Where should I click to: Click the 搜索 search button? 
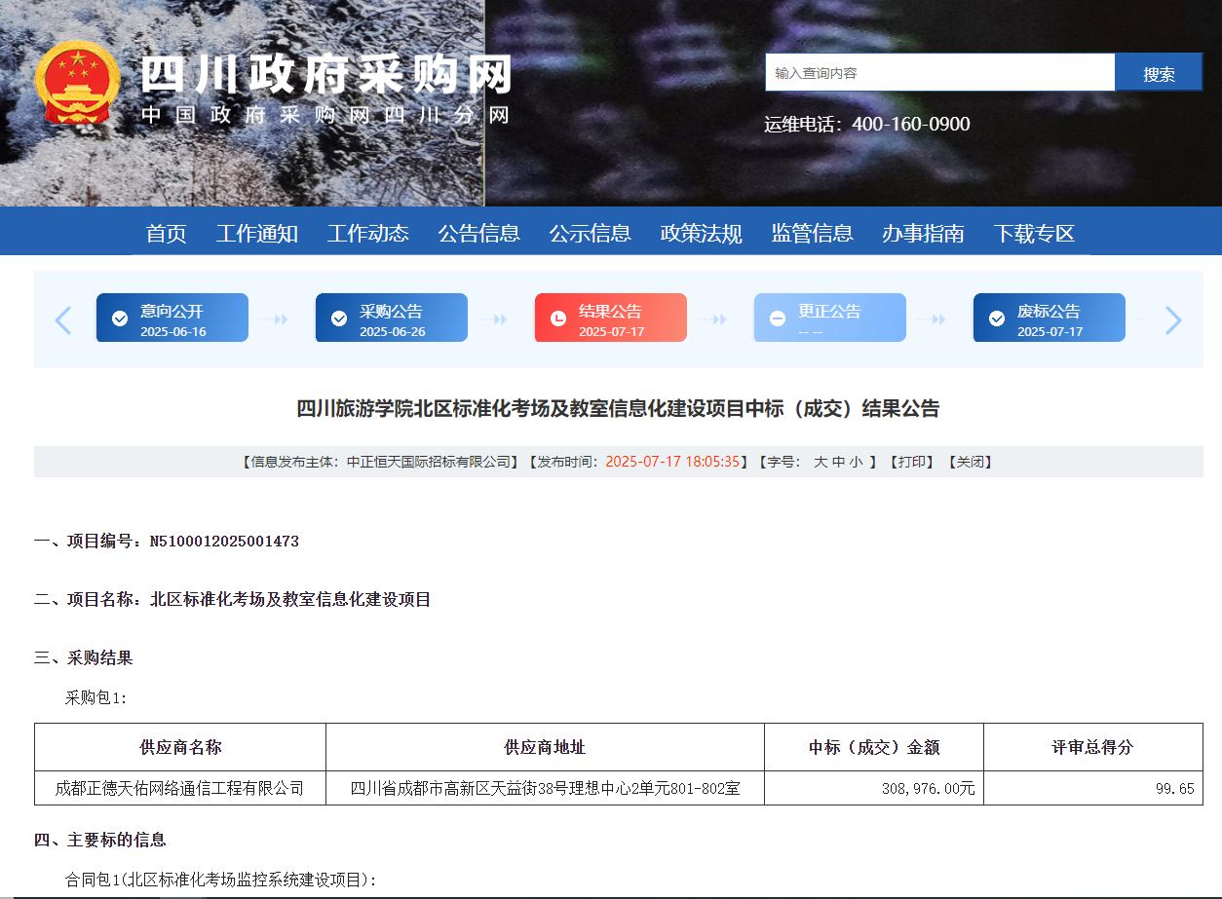coord(1159,73)
